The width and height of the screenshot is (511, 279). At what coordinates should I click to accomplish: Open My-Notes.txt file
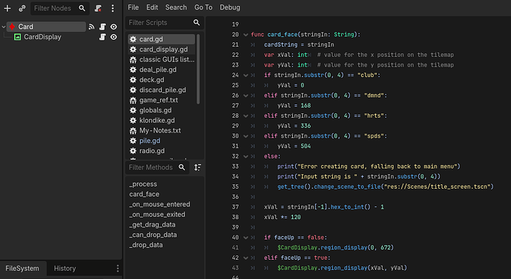click(x=162, y=130)
